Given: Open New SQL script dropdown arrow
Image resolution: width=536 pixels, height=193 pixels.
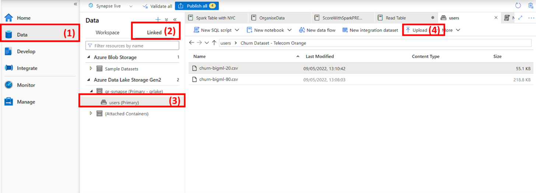Looking at the screenshot, I should click(x=237, y=30).
